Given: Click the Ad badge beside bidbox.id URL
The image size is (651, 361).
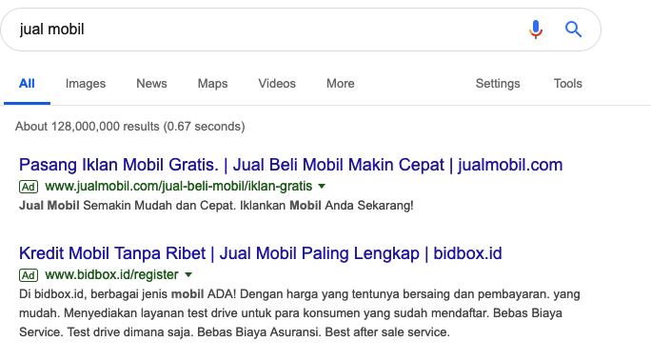Looking at the screenshot, I should point(29,275).
